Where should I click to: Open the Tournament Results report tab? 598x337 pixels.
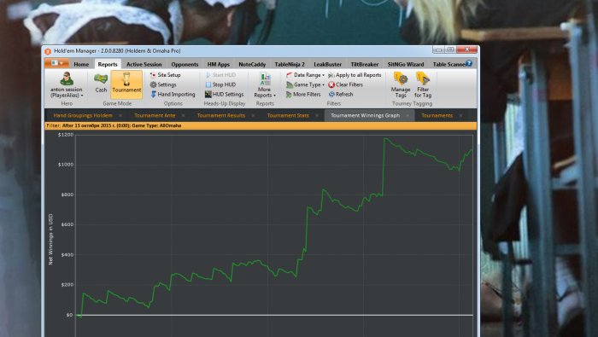pos(220,115)
